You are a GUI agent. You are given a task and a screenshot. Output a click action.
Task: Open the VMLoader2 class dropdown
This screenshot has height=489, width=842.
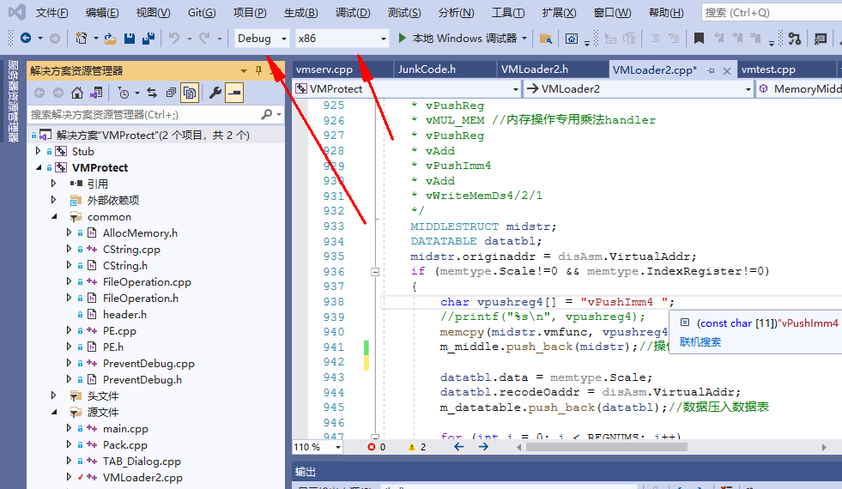point(639,89)
